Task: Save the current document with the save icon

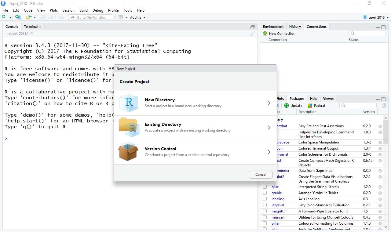Action: tap(42, 17)
